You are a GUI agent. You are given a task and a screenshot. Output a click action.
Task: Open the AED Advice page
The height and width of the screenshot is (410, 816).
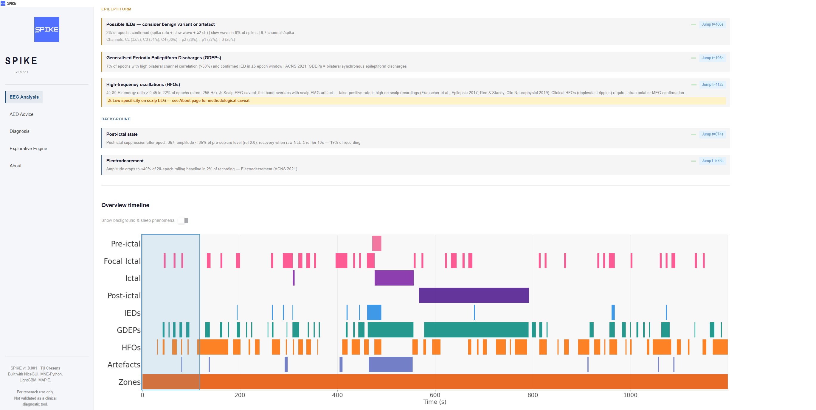click(21, 114)
